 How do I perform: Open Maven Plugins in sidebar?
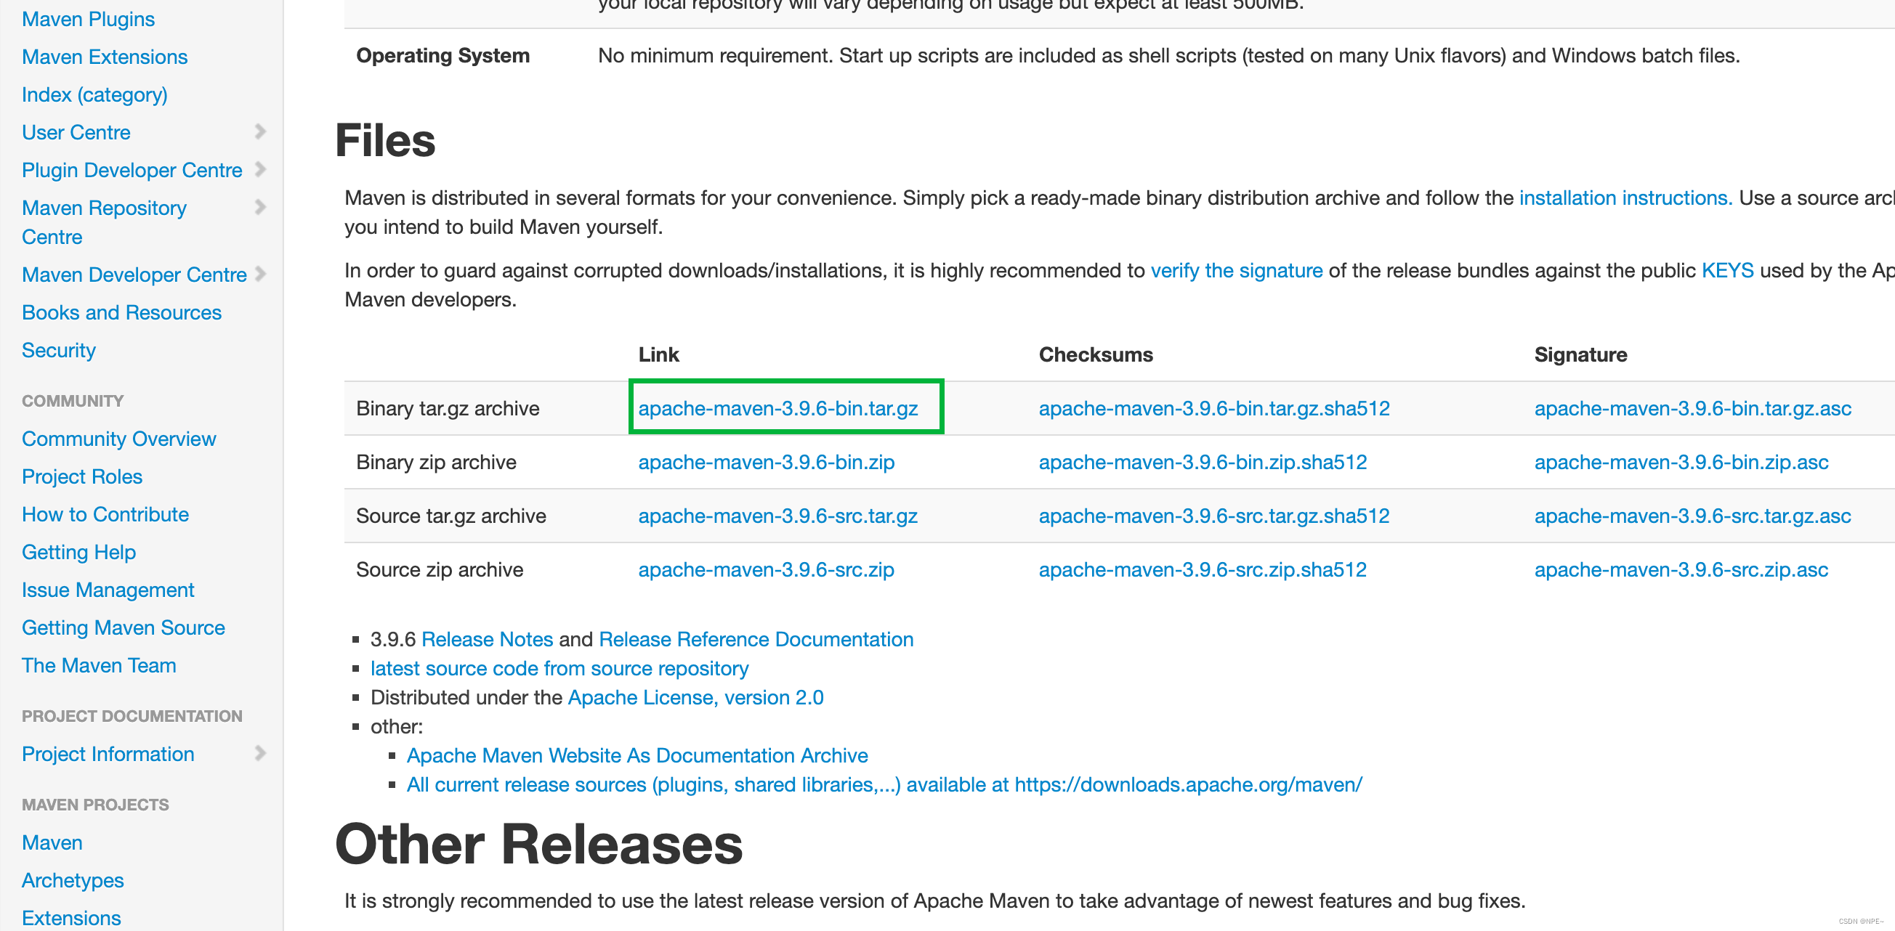coord(88,19)
